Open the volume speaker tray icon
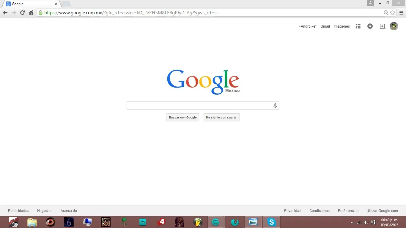 (366, 222)
